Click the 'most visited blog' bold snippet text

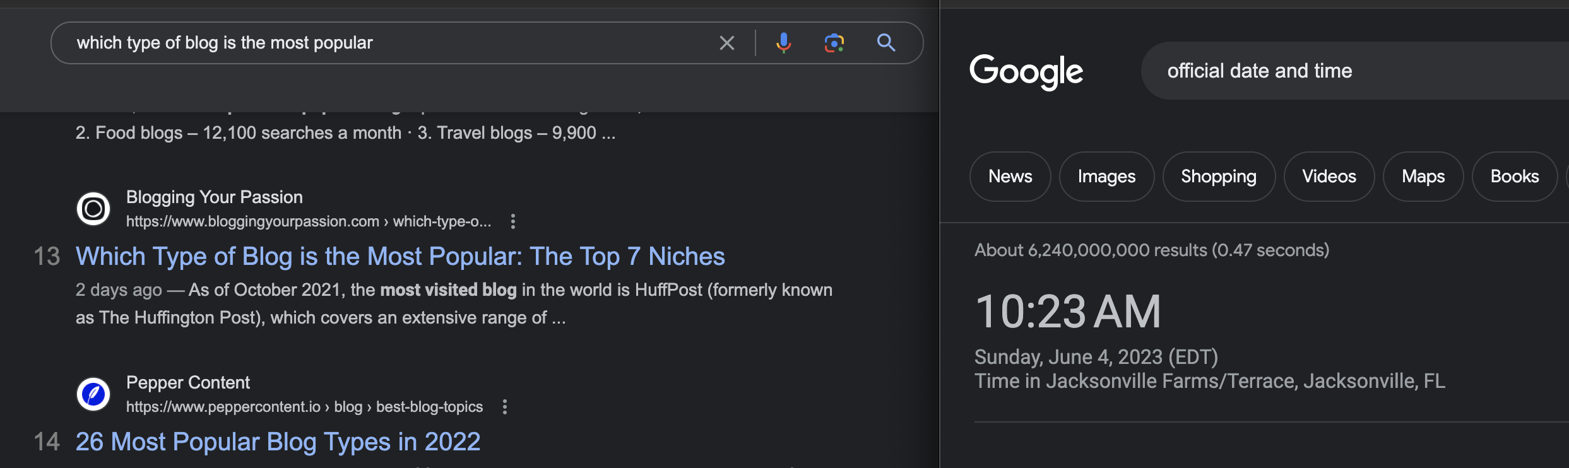tap(449, 290)
